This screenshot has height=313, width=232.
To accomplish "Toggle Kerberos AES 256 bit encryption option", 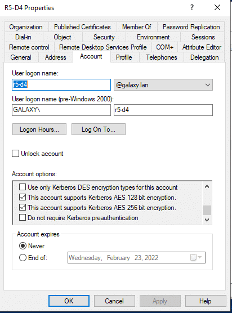I will coord(23,207).
